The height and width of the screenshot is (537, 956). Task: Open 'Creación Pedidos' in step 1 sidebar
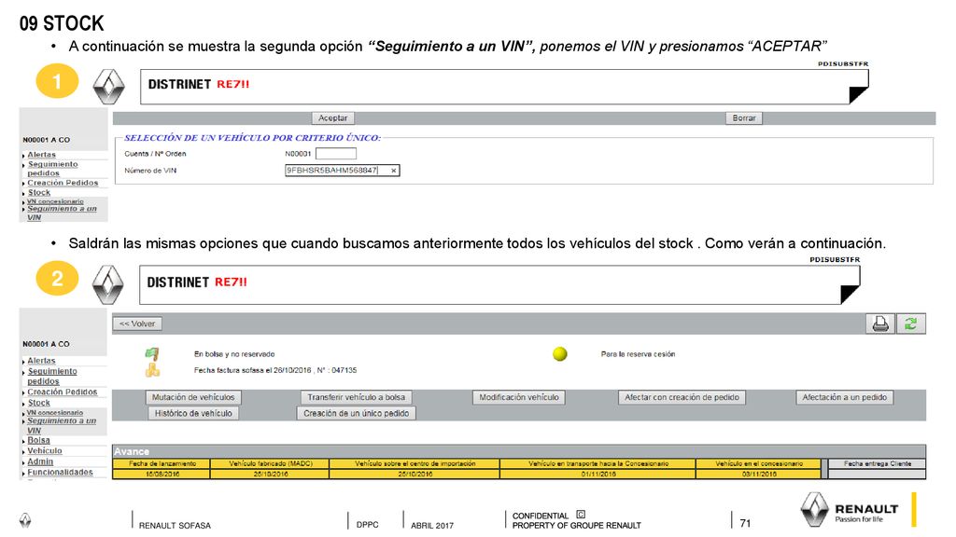click(63, 183)
